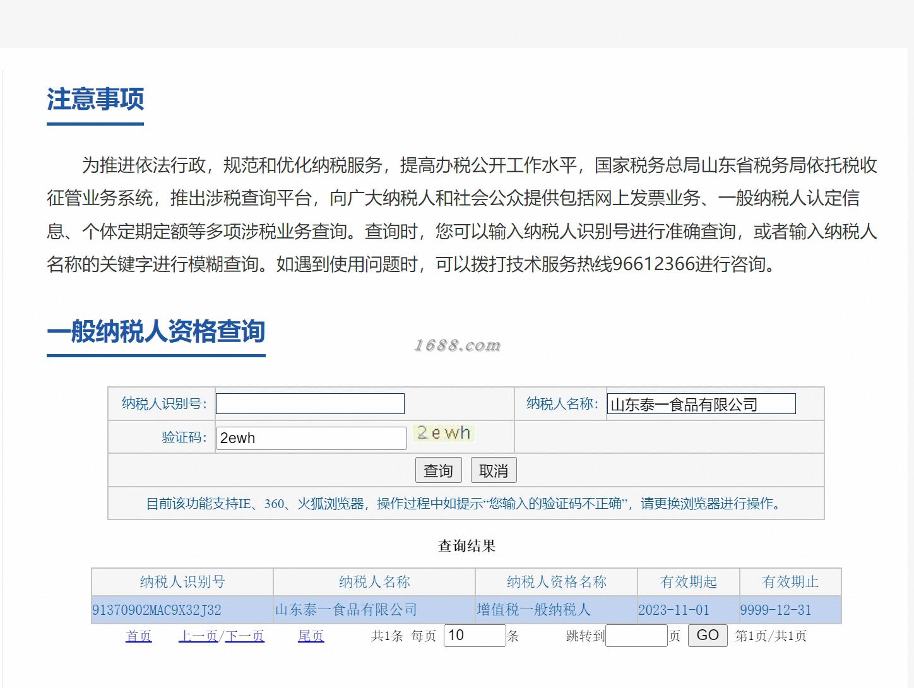Viewport: 914px width, 688px height.
Task: Click the 注意事项 heading
Action: pyautogui.click(x=95, y=100)
